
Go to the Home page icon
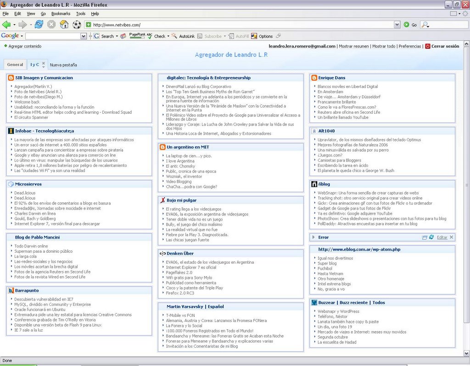[64, 25]
